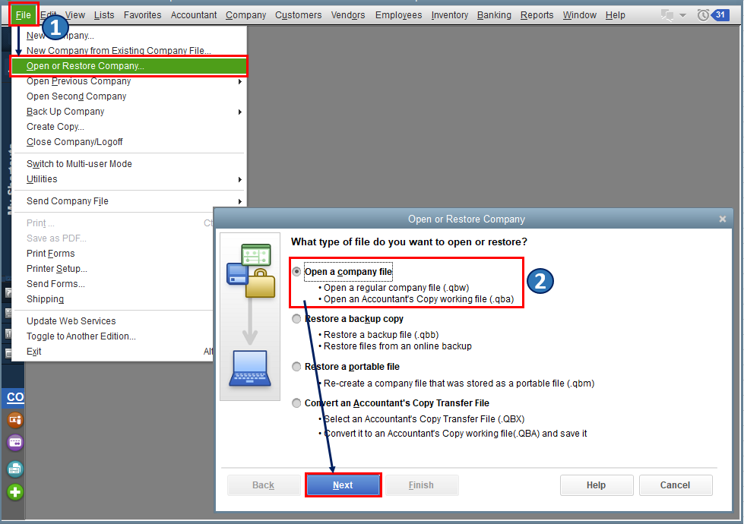Choose Restore a backup copy
This screenshot has width=744, height=524.
click(296, 318)
